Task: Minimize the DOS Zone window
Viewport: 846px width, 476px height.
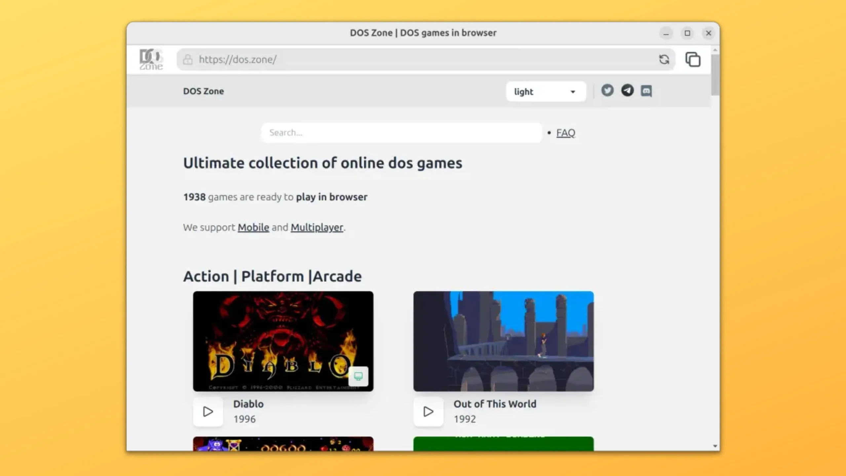Action: click(666, 33)
